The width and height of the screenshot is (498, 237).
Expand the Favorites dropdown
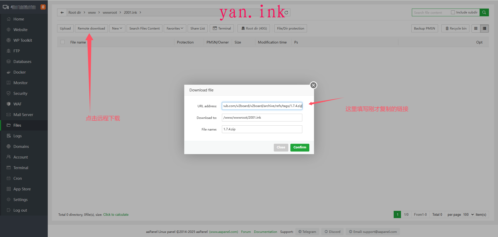[x=175, y=28]
